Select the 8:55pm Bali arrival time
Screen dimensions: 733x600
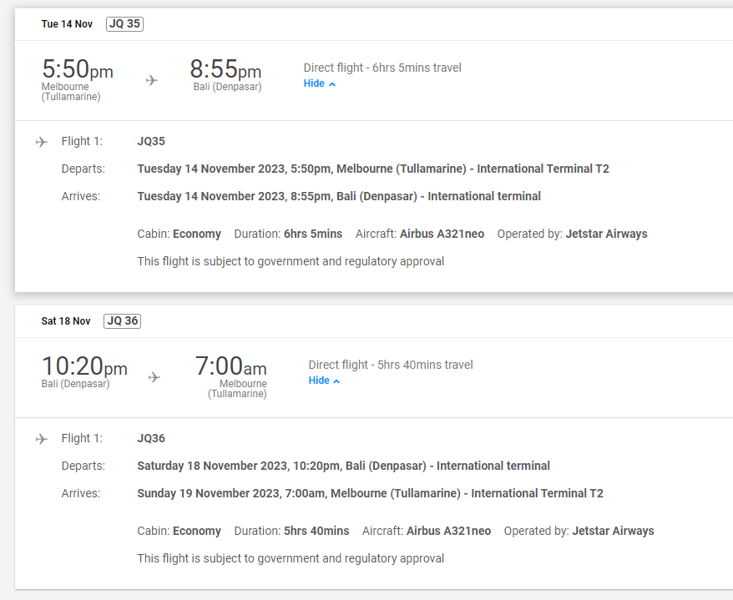click(x=225, y=68)
